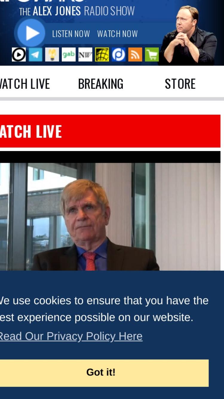This screenshot has height=399, width=224.
Task: Open the green gab icon
Action: pyautogui.click(x=69, y=55)
